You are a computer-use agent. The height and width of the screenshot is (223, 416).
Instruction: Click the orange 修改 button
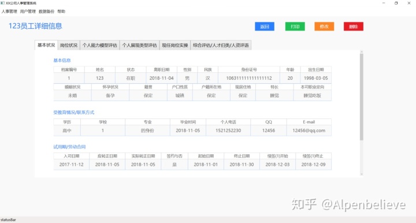pyautogui.click(x=324, y=27)
